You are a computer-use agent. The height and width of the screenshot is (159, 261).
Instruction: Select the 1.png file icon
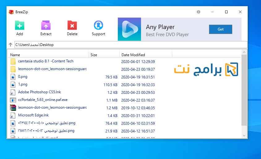tap(13, 85)
